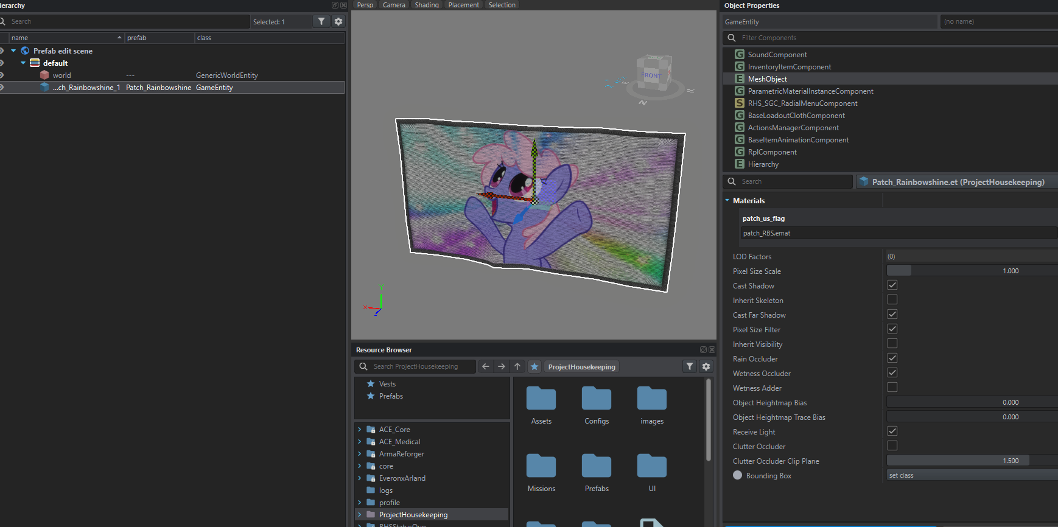The width and height of the screenshot is (1058, 527).
Task: Click the patch_RBS.emat material field
Action: pyautogui.click(x=899, y=233)
